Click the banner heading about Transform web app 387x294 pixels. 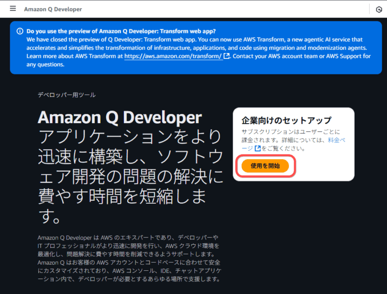point(121,31)
